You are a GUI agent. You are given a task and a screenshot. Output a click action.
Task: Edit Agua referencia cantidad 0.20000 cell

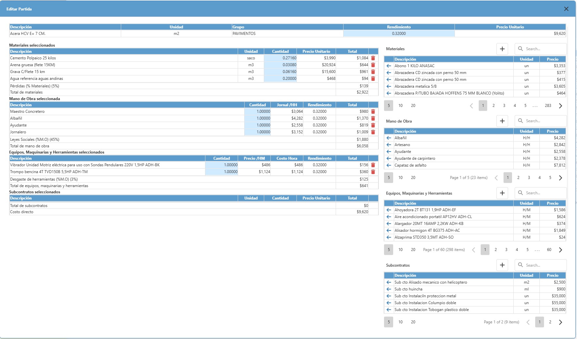[280, 79]
